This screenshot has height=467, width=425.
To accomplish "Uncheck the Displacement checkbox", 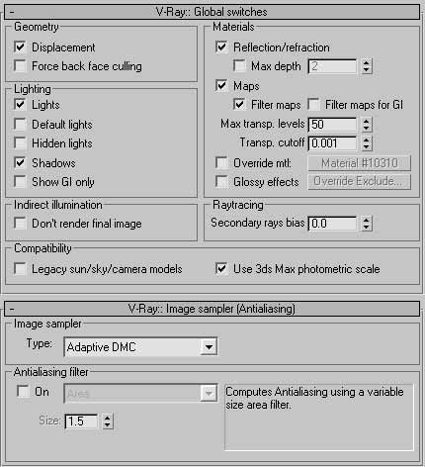I will 20,47.
